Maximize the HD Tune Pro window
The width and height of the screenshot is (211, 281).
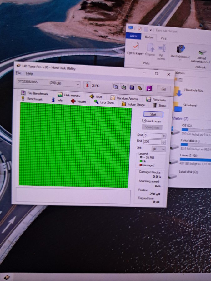[x=157, y=74]
